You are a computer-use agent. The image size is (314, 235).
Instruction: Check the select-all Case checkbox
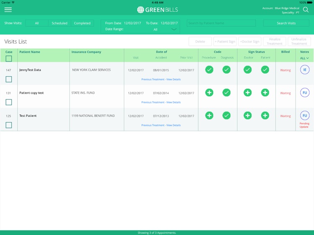coord(9,59)
